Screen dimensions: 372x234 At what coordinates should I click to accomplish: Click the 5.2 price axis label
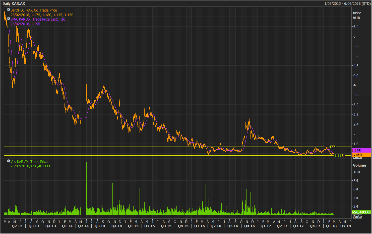(356, 56)
